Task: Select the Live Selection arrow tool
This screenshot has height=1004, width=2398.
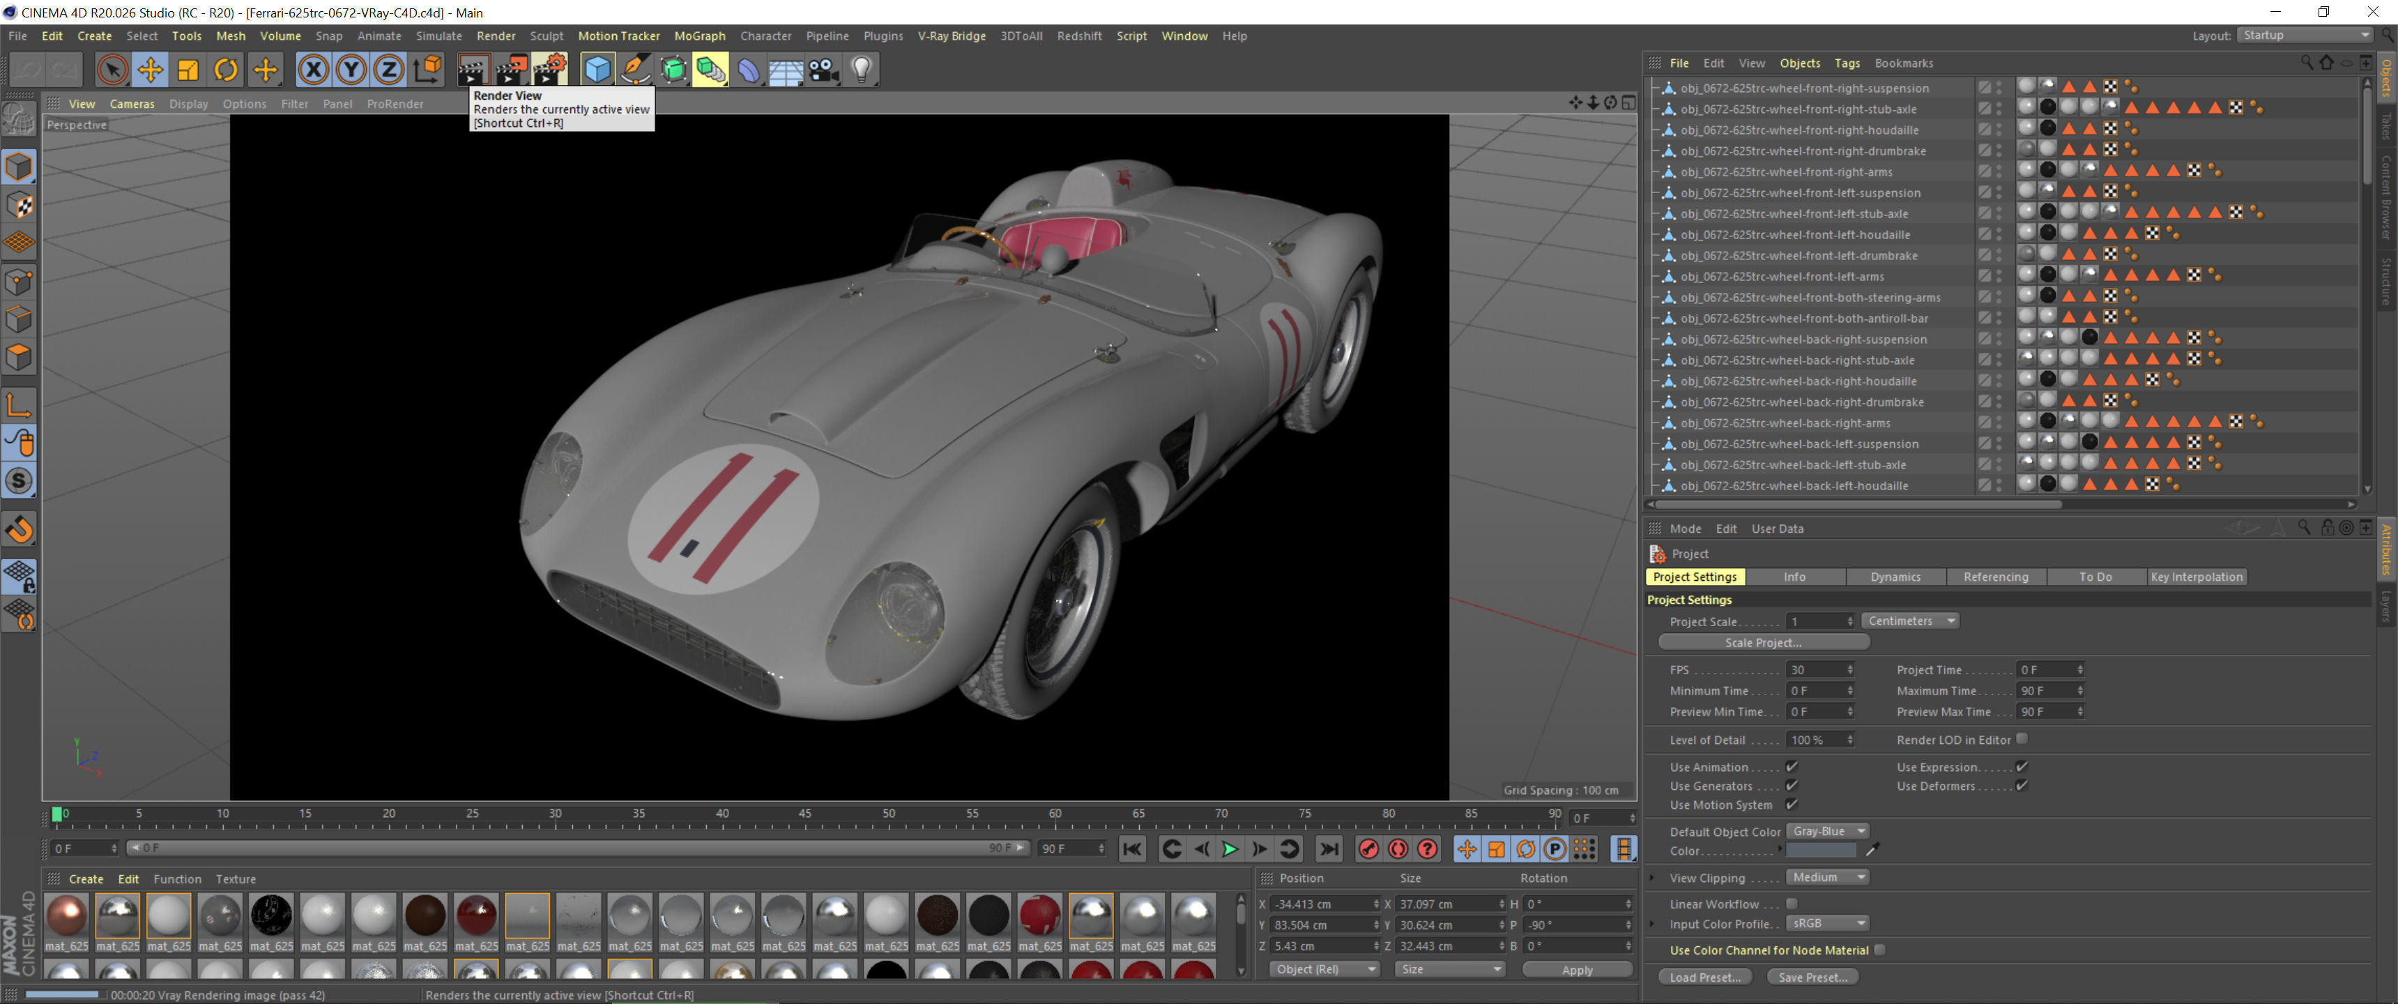Action: coord(112,70)
